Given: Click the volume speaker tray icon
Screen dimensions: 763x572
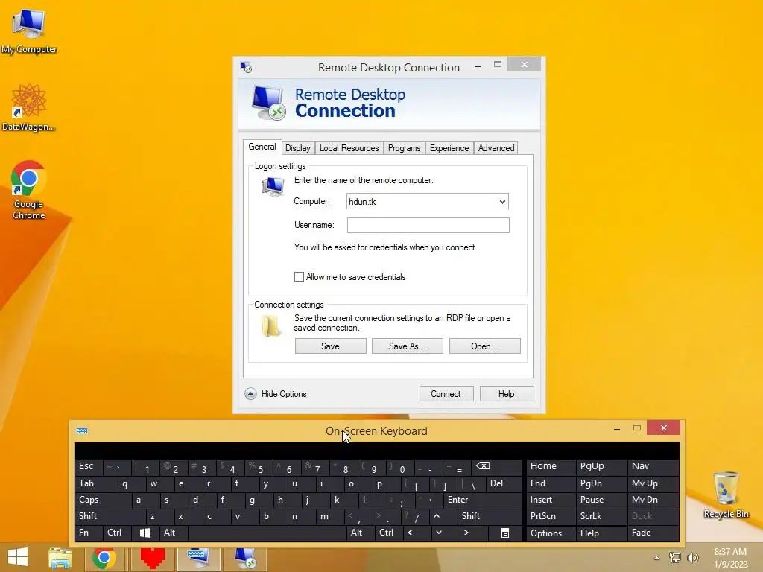Looking at the screenshot, I should (692, 558).
